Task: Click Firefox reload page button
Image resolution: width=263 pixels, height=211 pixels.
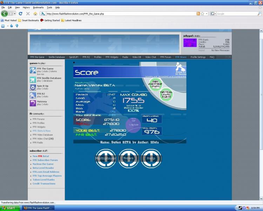Action: (21, 14)
